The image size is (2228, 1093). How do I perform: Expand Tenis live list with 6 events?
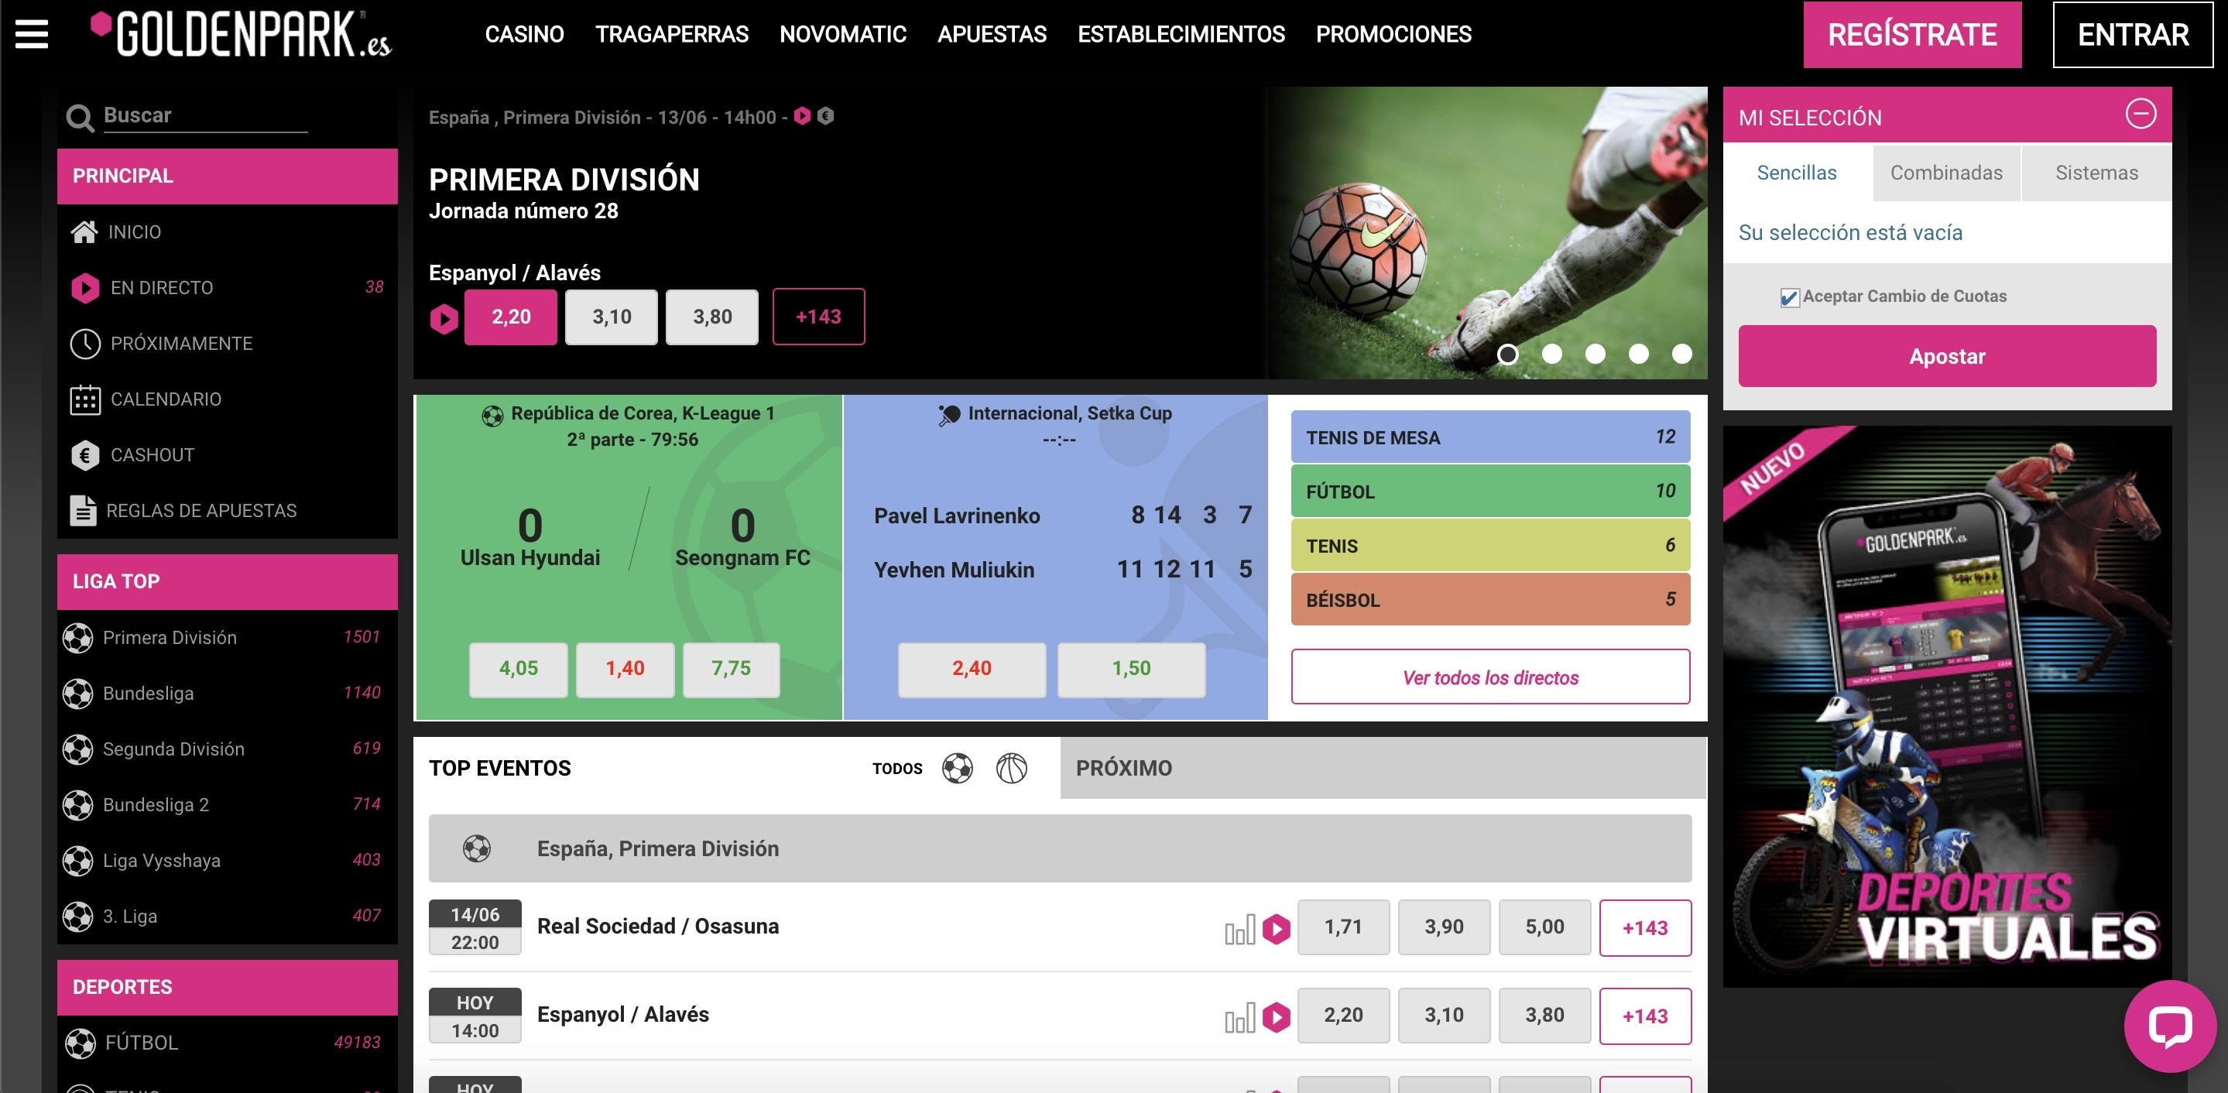(x=1490, y=546)
